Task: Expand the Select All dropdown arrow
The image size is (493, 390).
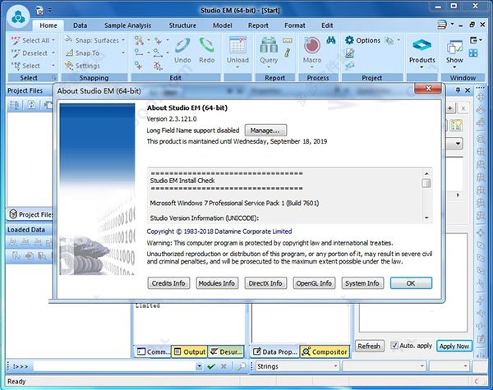Action: coord(53,40)
